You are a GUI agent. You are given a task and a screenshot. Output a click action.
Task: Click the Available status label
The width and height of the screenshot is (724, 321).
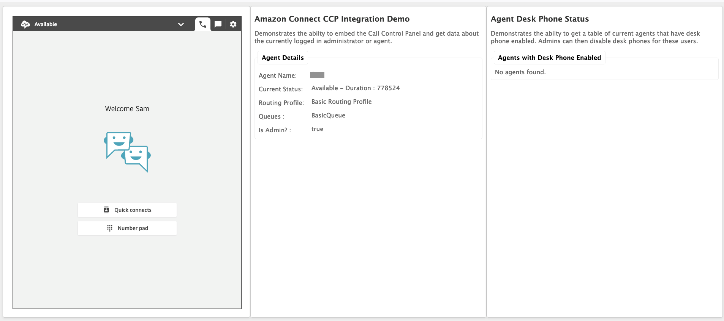click(46, 24)
